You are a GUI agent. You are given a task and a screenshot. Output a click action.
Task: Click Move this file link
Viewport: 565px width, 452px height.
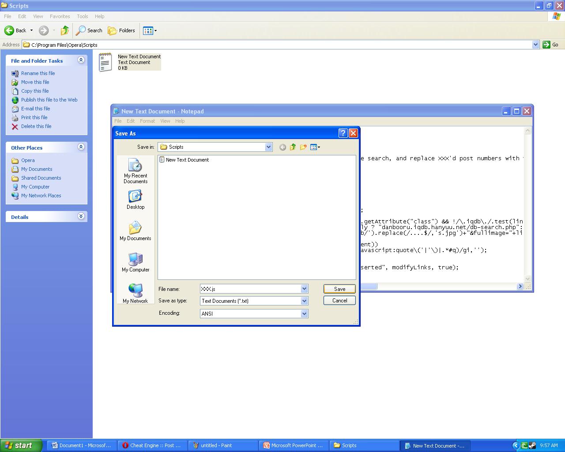coord(35,82)
